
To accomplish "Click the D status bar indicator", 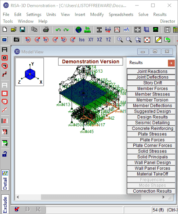I will (27, 209).
